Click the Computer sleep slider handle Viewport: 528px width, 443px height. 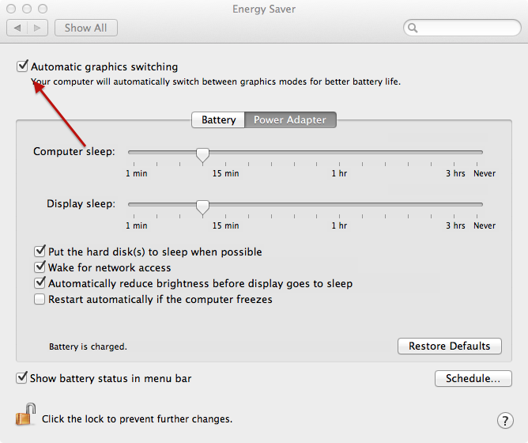[202, 153]
